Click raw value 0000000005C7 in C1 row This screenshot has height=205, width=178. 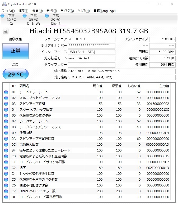click(158, 162)
